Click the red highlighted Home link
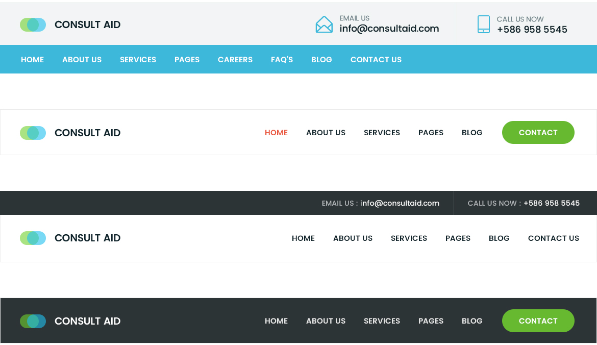This screenshot has width=597, height=345. pos(276,133)
